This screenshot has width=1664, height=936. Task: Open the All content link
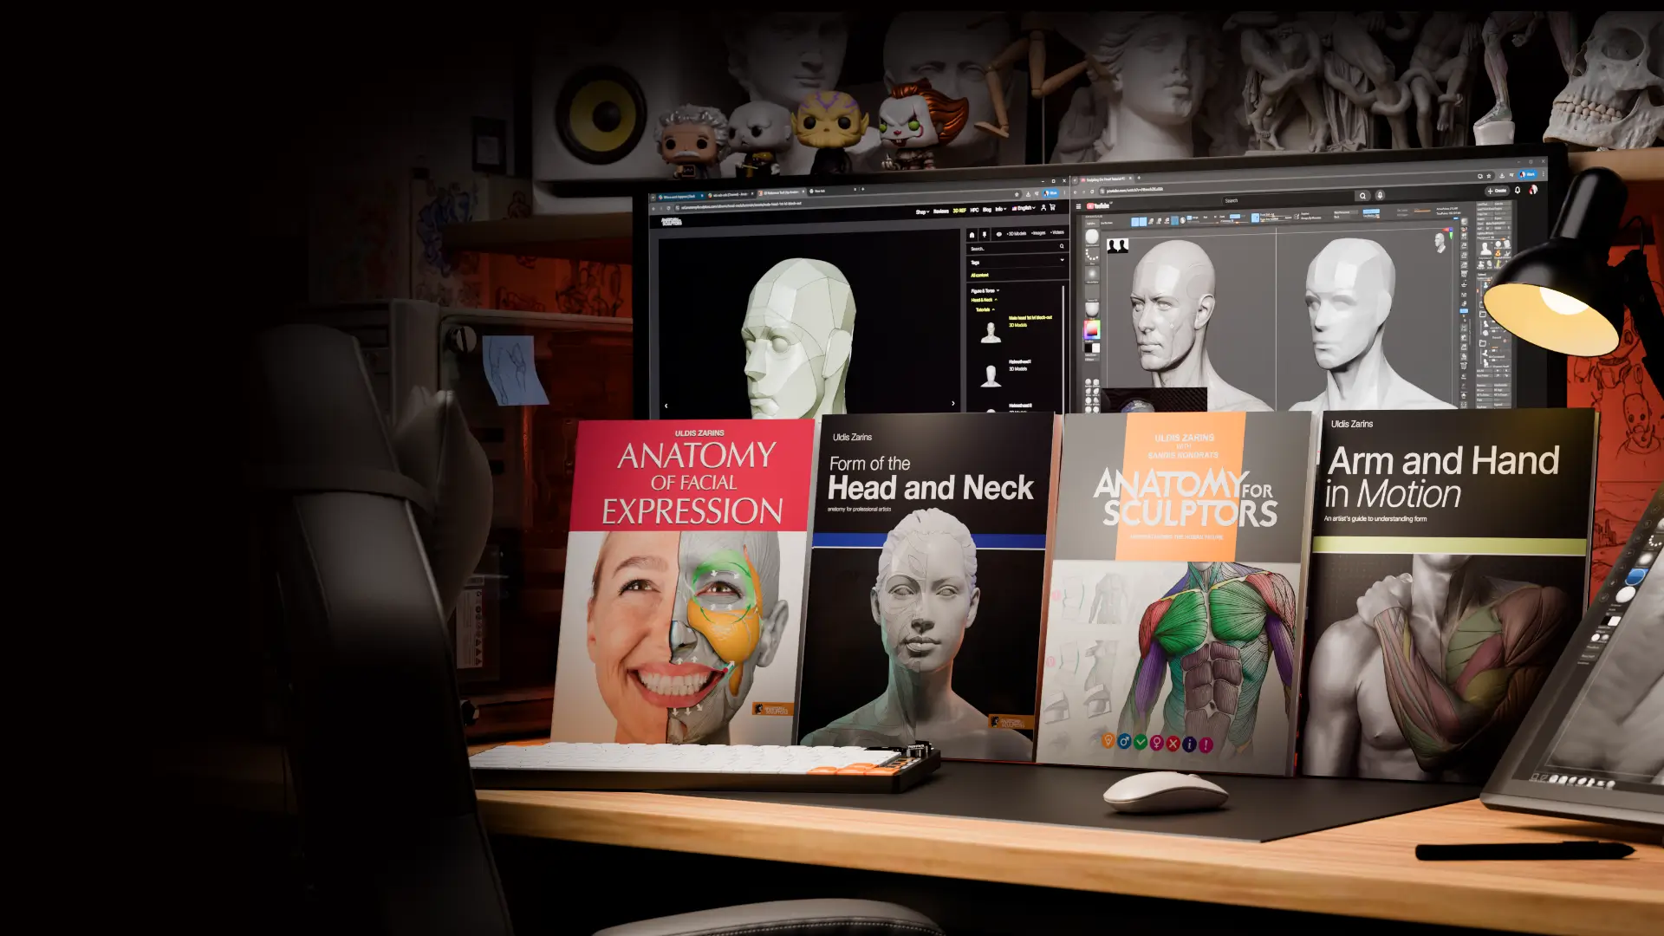pos(979,276)
